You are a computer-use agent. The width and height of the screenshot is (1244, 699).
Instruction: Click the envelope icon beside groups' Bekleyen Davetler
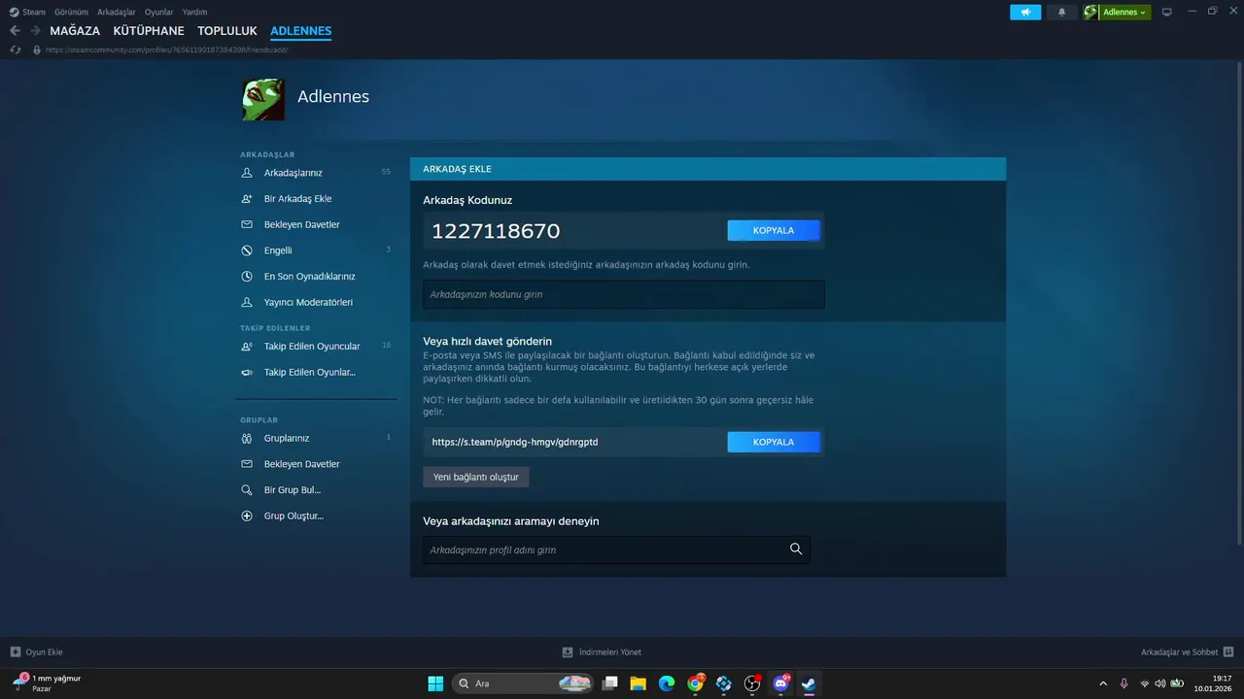click(247, 464)
